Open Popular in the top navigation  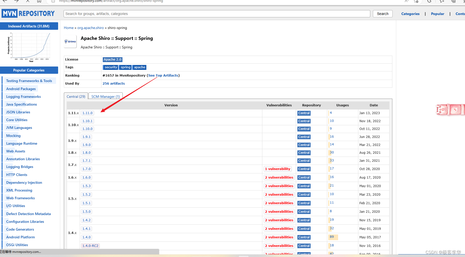[437, 14]
